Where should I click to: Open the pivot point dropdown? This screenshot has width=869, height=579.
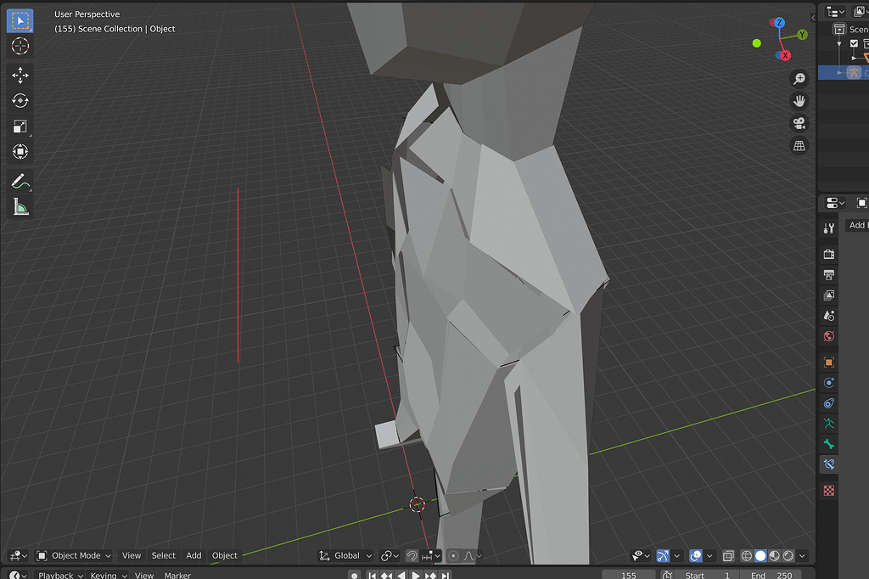[390, 556]
